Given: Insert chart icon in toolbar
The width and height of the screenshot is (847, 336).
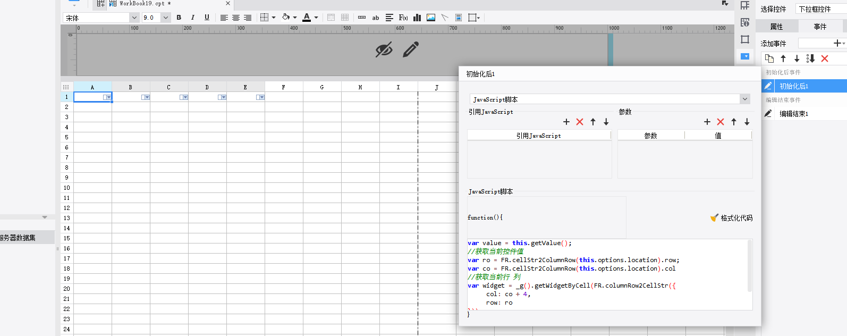Looking at the screenshot, I should point(417,18).
